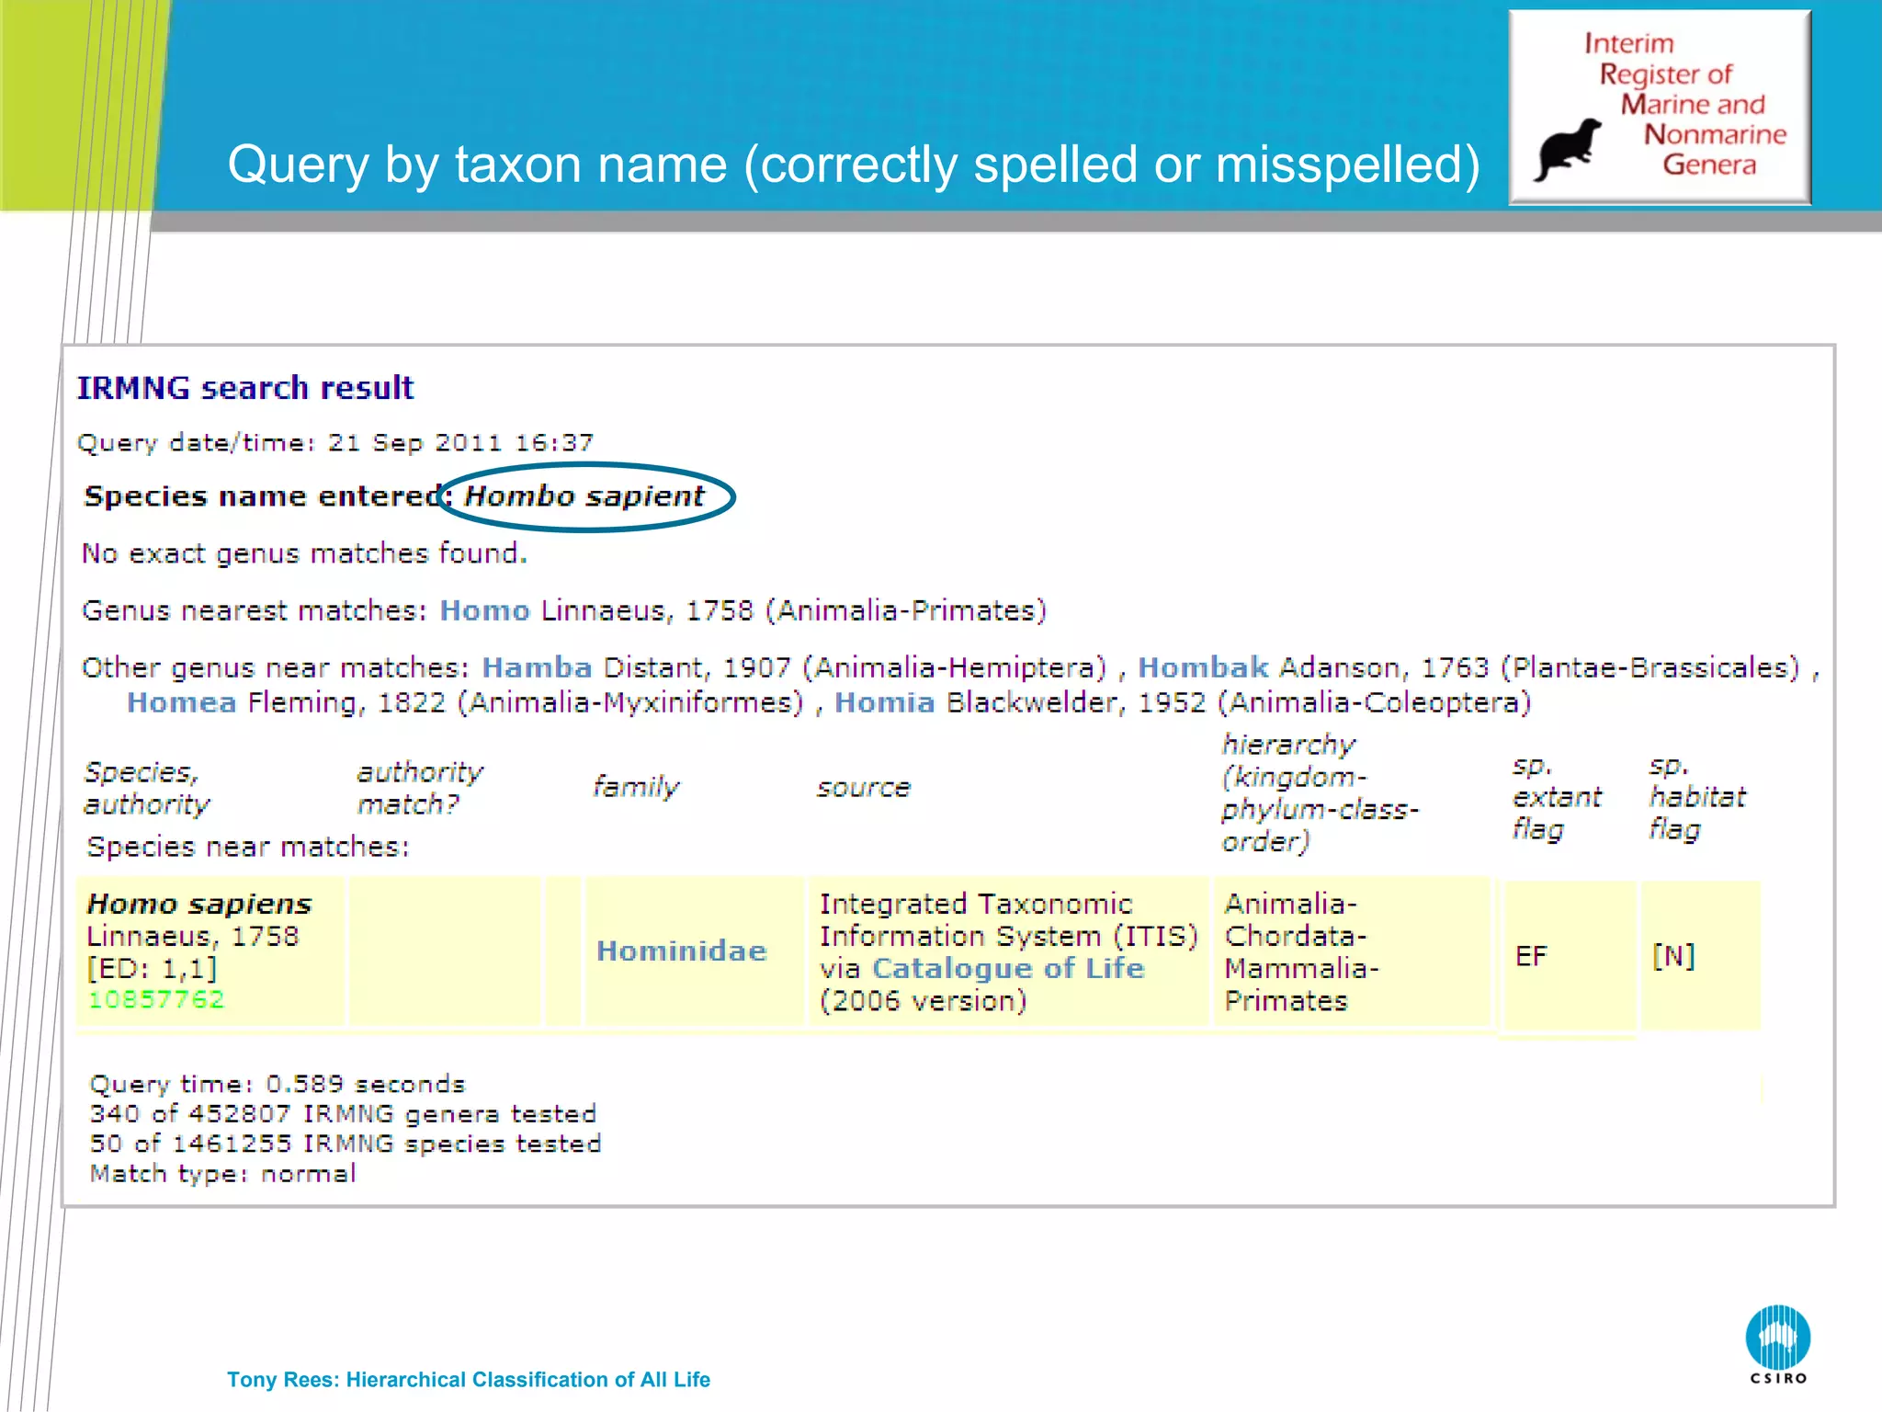1882x1412 pixels.
Task: Click the 'family' column header
Action: click(x=636, y=787)
